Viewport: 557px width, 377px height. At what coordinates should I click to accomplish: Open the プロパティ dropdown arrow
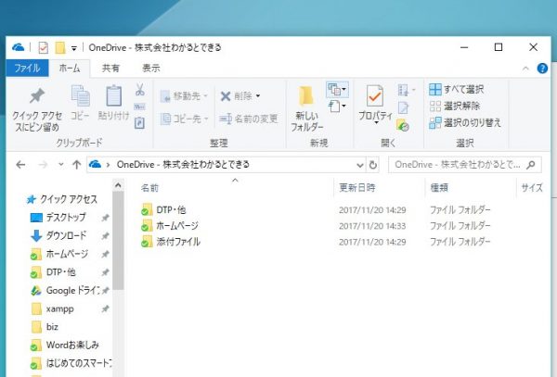coord(376,122)
